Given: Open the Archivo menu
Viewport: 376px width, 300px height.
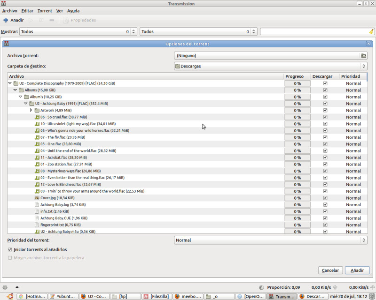Looking at the screenshot, I should [9, 11].
